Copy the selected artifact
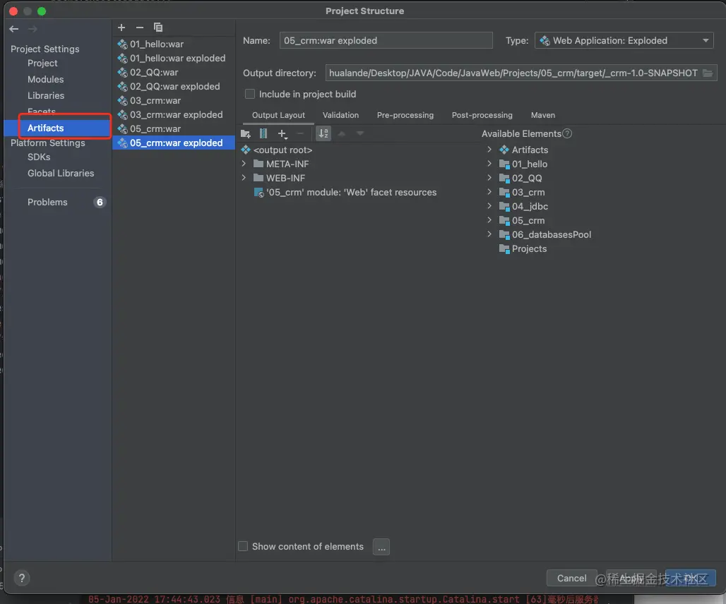Image resolution: width=726 pixels, height=604 pixels. [158, 28]
